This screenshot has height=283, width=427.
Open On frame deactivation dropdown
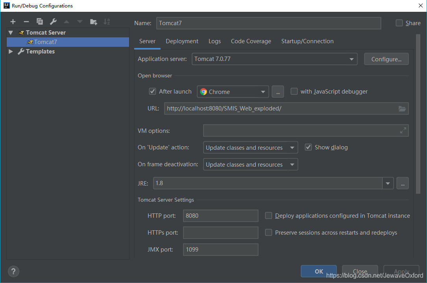click(251, 164)
